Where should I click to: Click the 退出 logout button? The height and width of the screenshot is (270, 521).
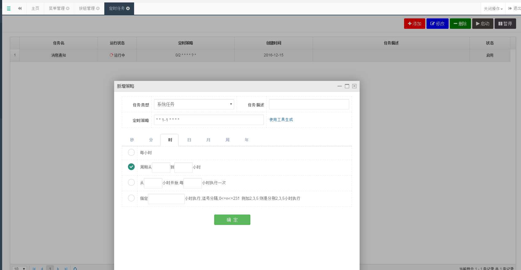click(514, 9)
